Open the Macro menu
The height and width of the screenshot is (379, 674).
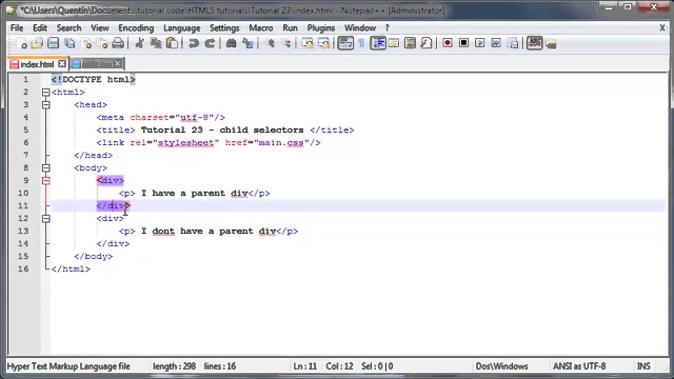coord(261,28)
